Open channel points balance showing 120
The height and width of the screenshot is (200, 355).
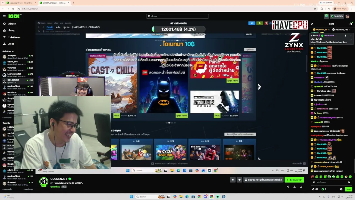[x=315, y=189]
